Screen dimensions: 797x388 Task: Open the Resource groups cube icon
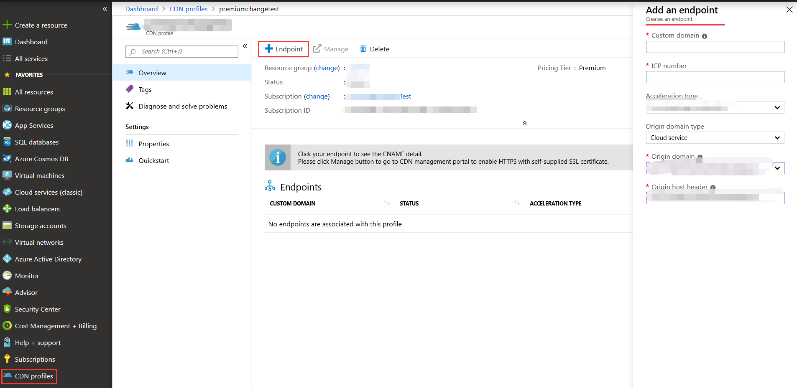coord(7,109)
